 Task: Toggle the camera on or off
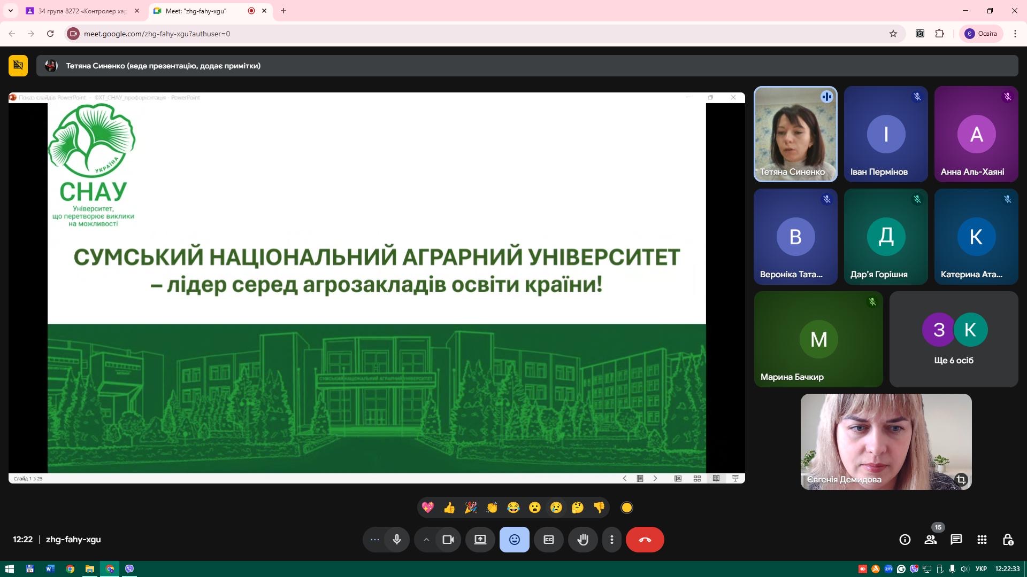tap(448, 540)
